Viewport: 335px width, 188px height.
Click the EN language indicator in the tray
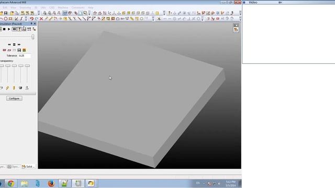pyautogui.click(x=198, y=183)
